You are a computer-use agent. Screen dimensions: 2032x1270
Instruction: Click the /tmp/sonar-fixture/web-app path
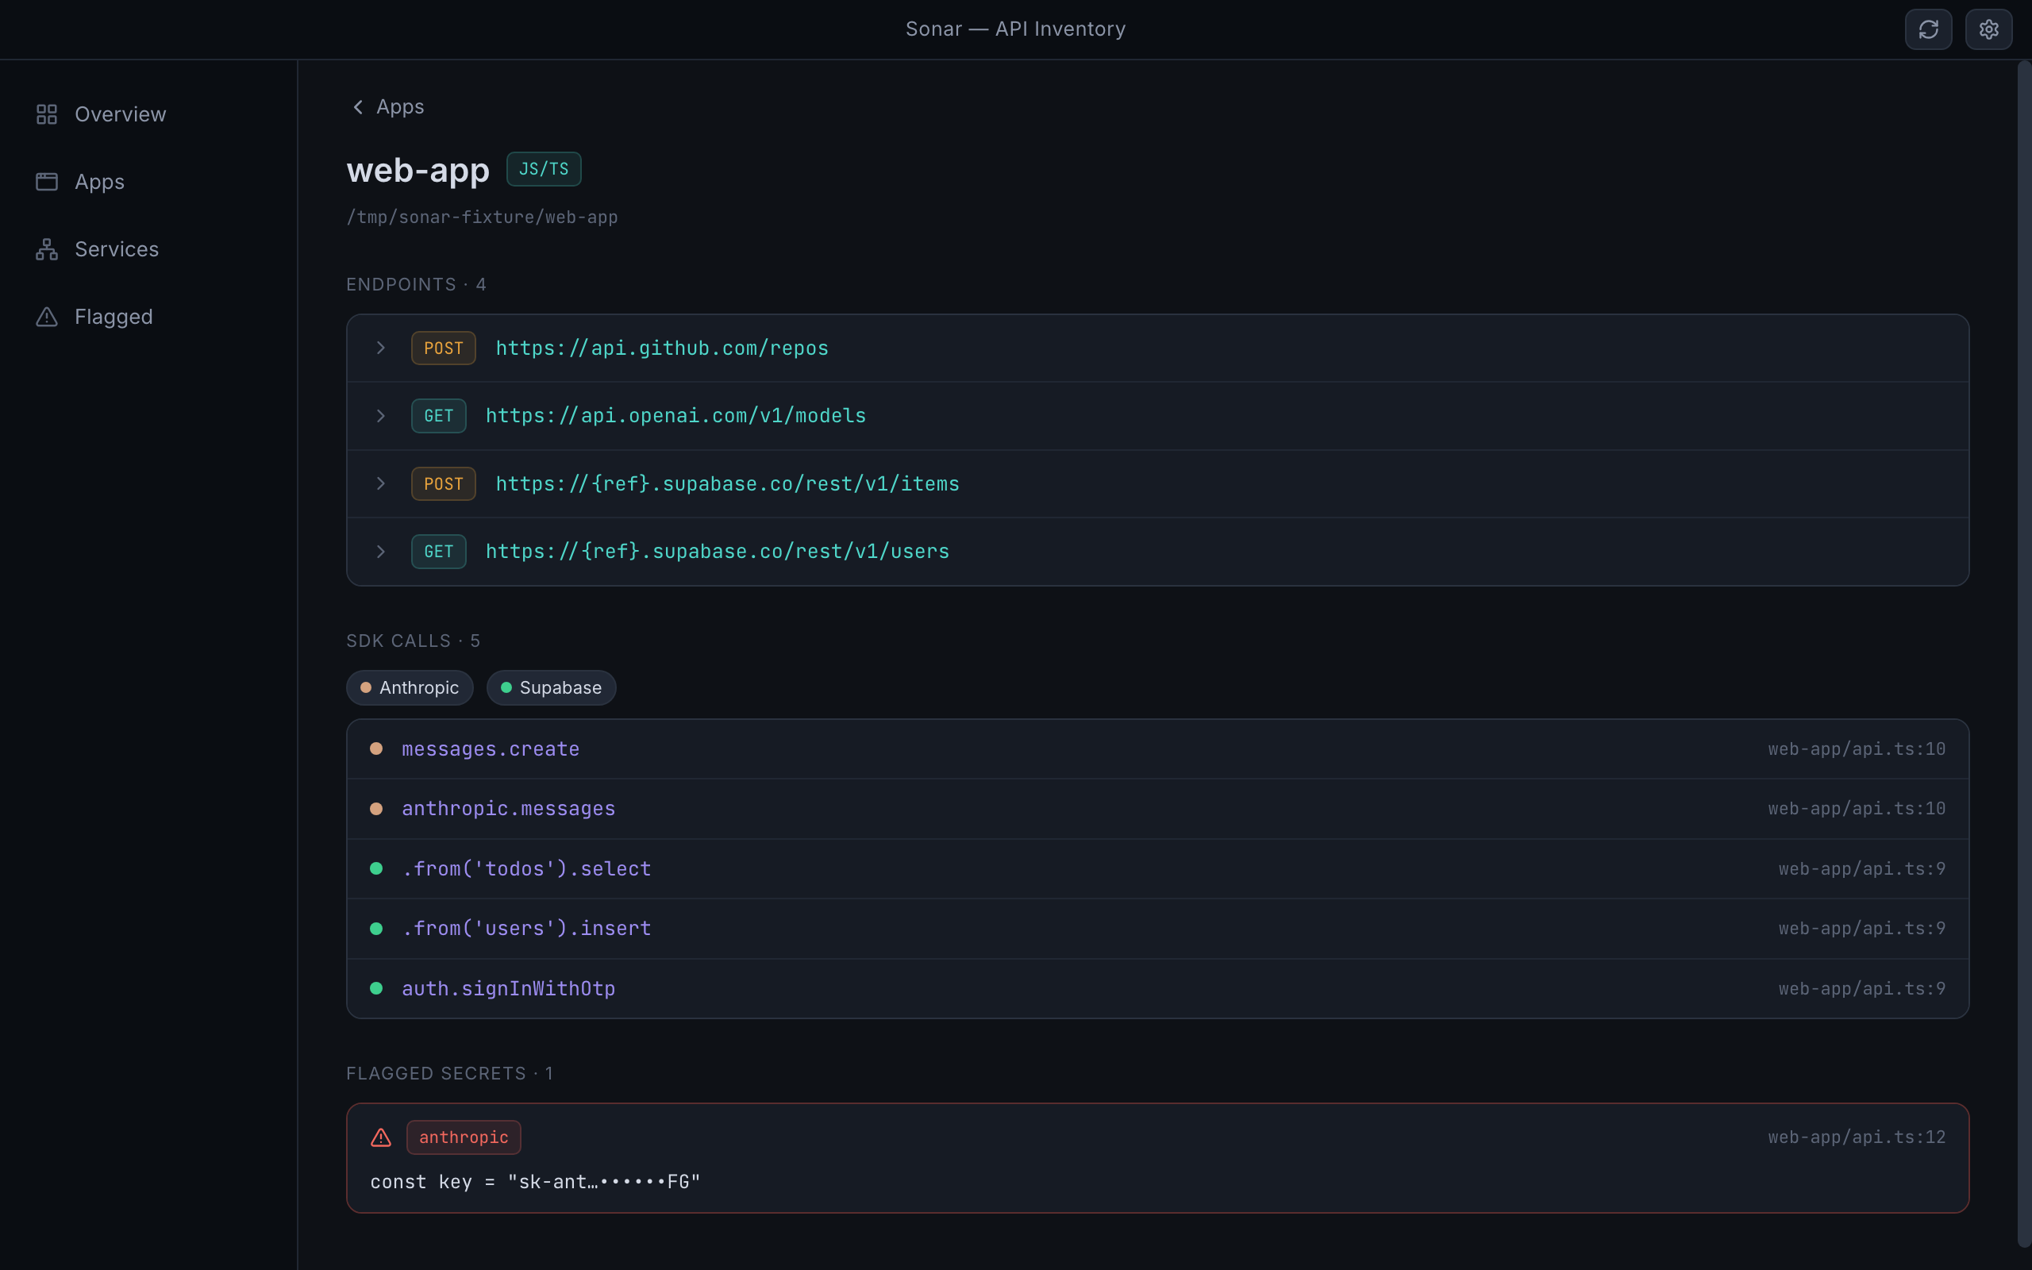[x=482, y=217]
